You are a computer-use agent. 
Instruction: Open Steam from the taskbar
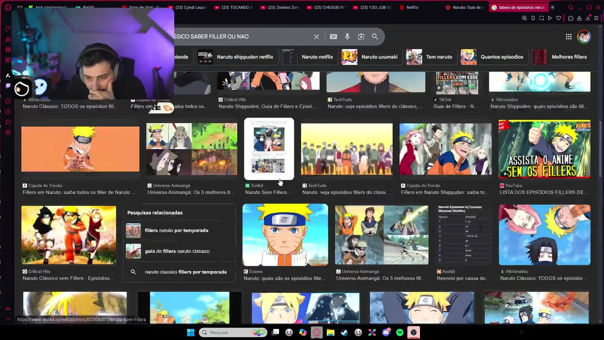pyautogui.click(x=344, y=332)
